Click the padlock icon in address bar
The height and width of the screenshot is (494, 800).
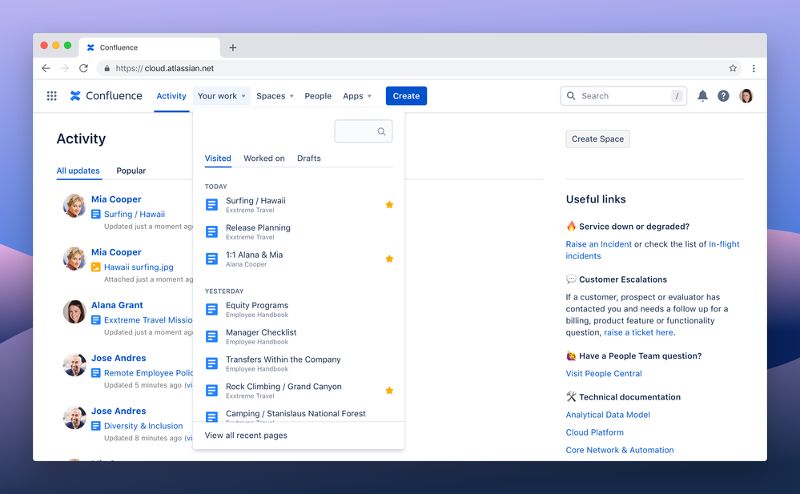107,68
